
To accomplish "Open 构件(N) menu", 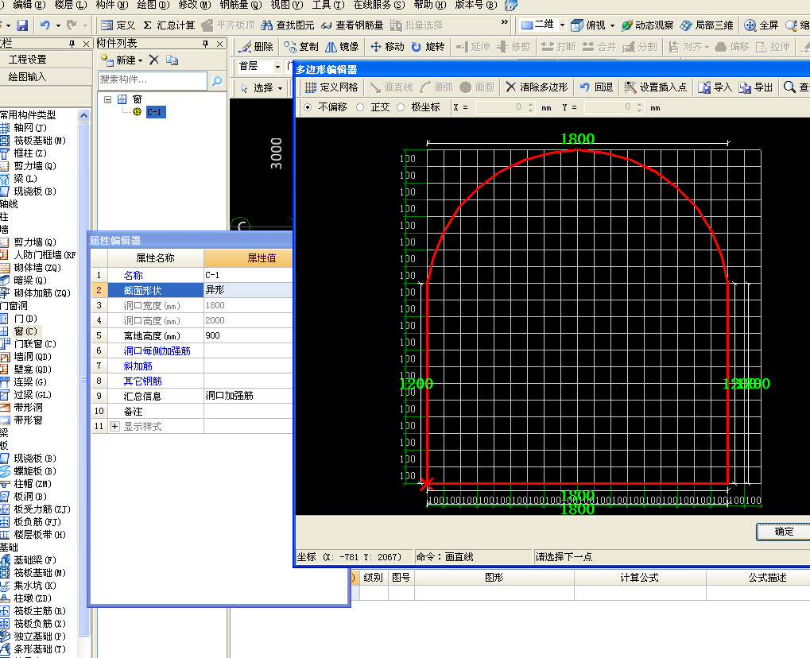I will click(112, 5).
